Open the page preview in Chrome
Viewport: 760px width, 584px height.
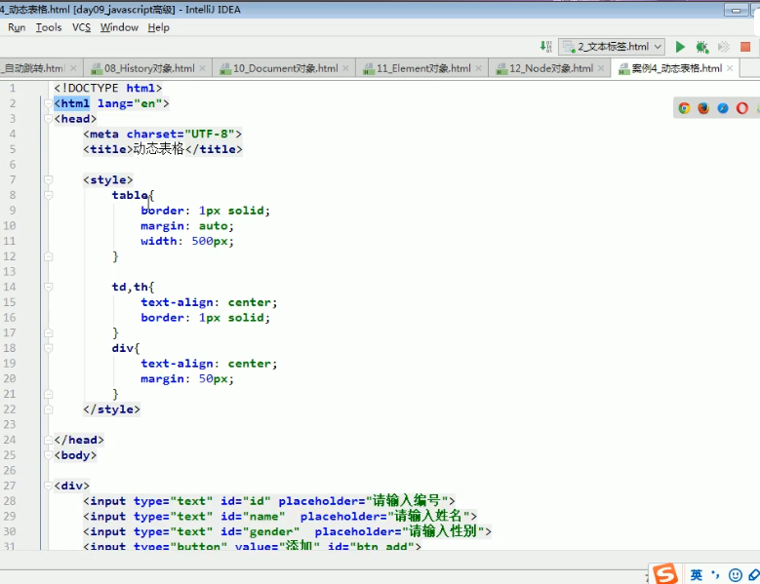coord(684,108)
